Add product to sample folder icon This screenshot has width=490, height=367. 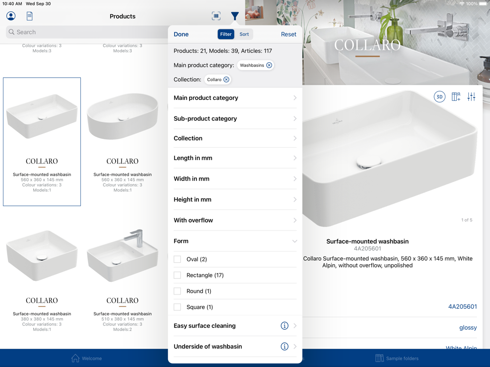[x=456, y=97]
